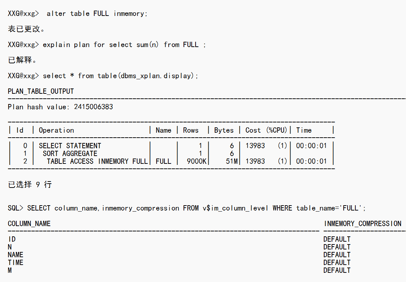Viewport: 406px width, 282px height.
Task: Click DEFAULT value for the ID column
Action: click(x=337, y=239)
